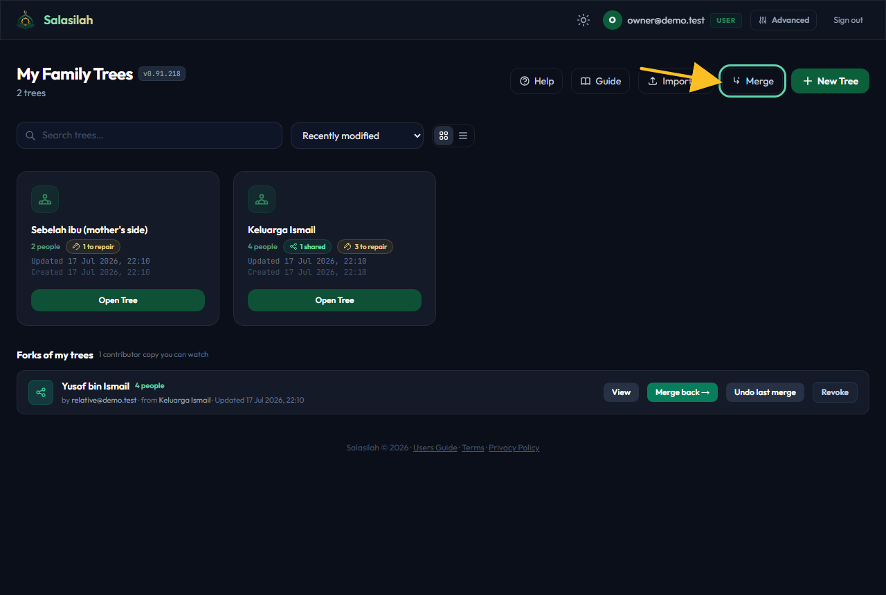This screenshot has height=595, width=886.
Task: Open the Sebelah ibu (mother's side) tree
Action: point(118,300)
